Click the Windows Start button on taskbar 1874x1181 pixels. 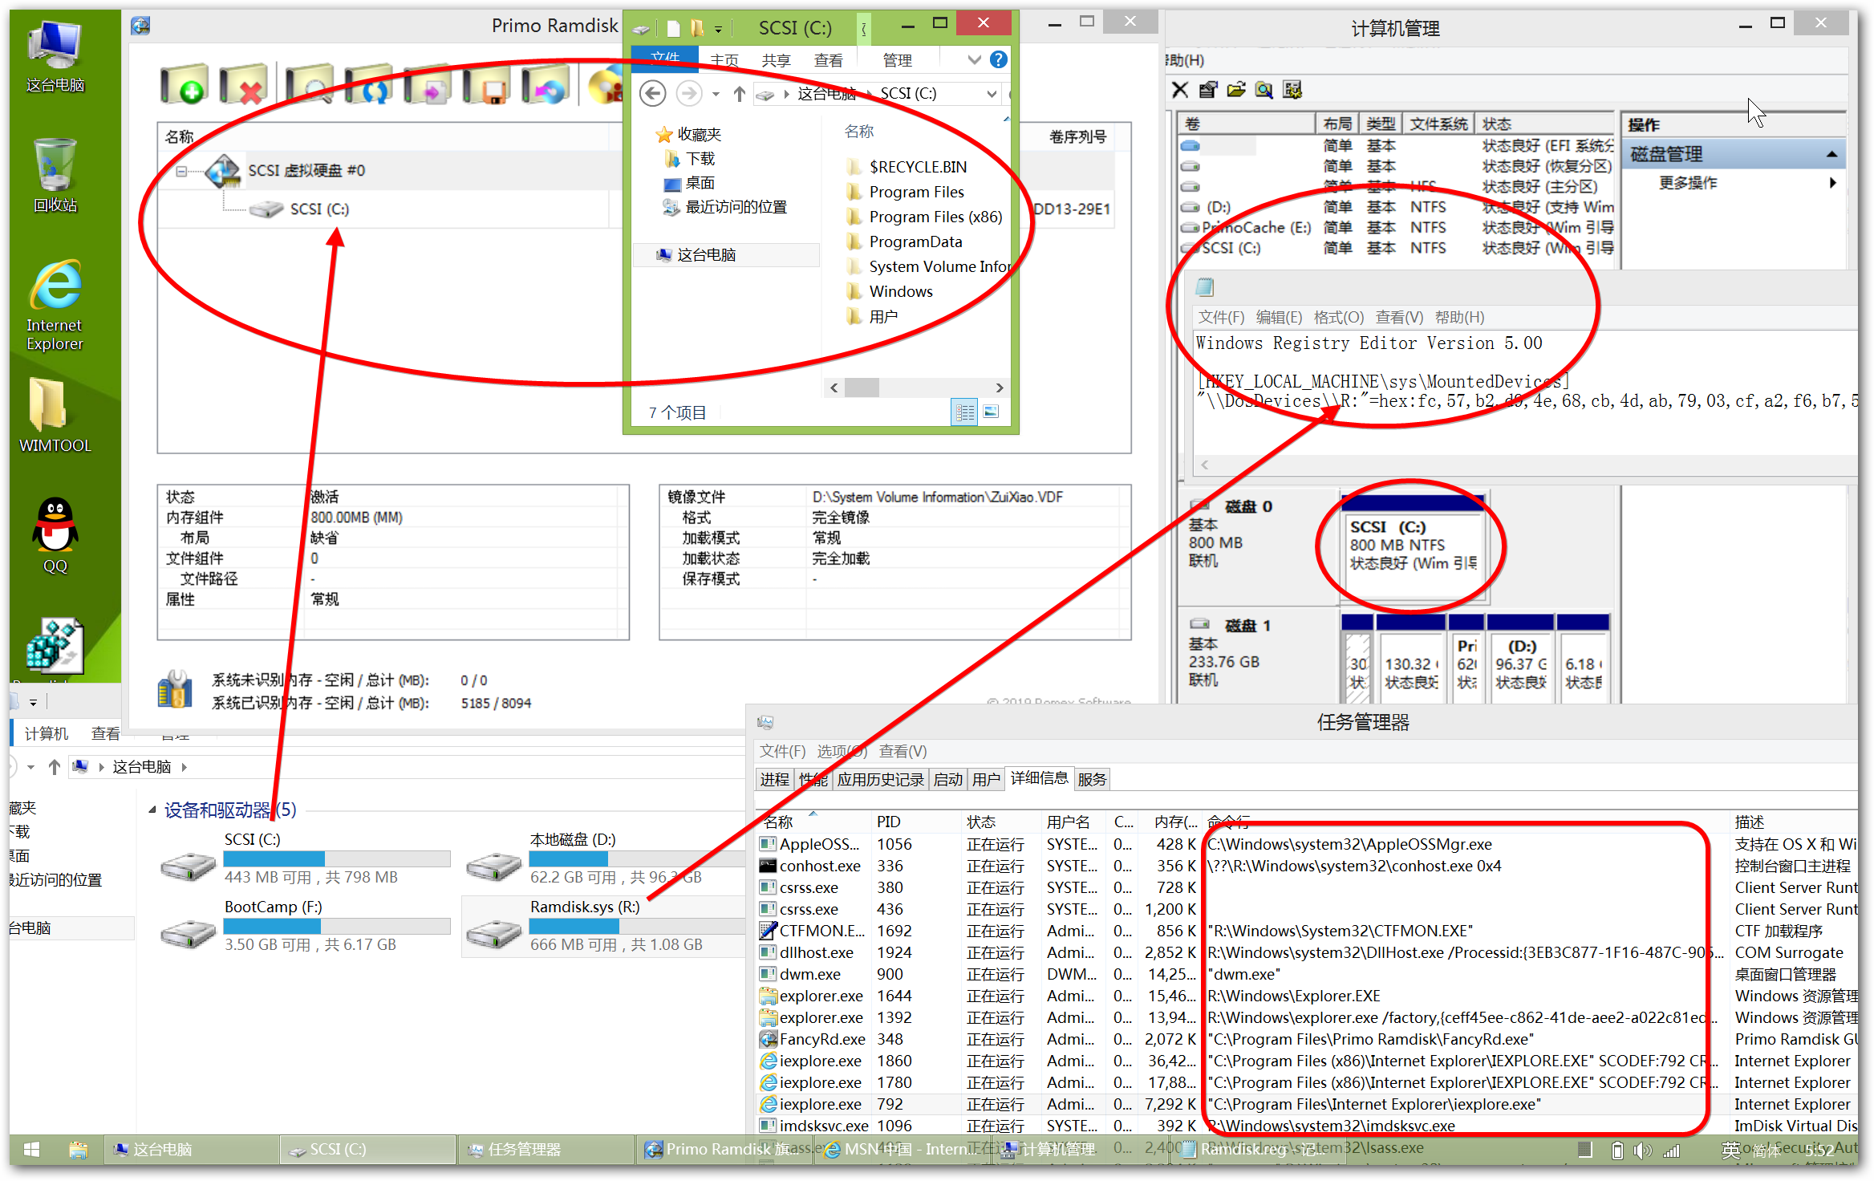click(x=31, y=1149)
